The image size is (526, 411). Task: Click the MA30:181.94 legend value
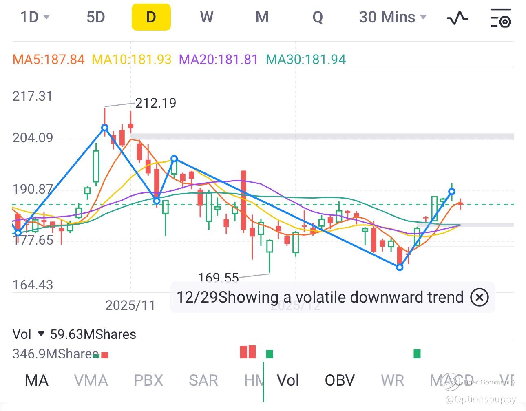click(x=306, y=60)
